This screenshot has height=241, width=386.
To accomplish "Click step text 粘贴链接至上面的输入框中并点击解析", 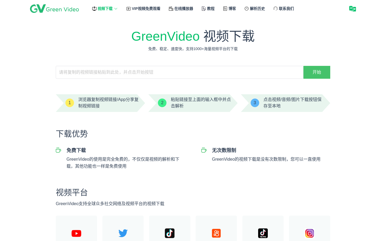I will (201, 103).
